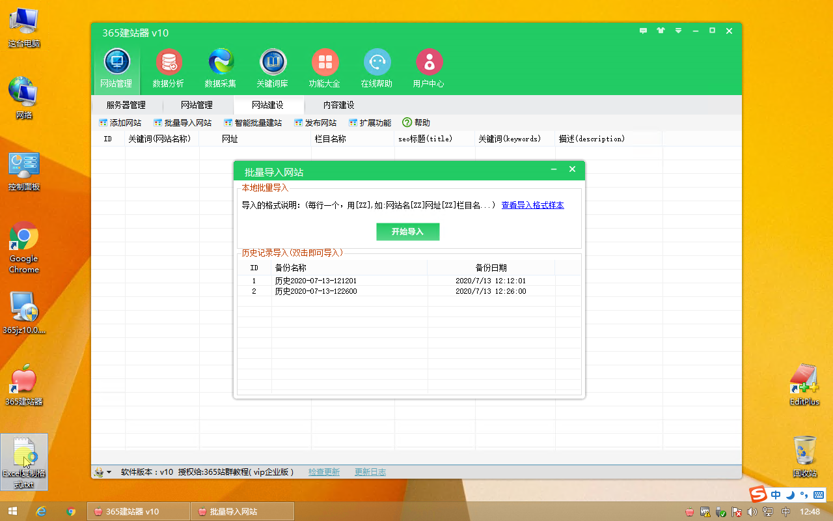Click the skin shirt icon in title bar
This screenshot has width=833, height=521.
pos(661,31)
